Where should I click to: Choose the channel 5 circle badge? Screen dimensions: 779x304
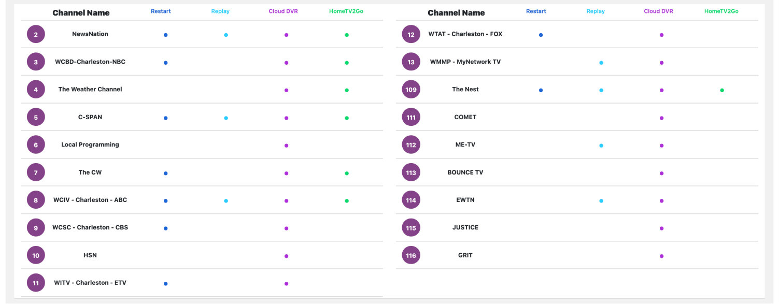36,118
